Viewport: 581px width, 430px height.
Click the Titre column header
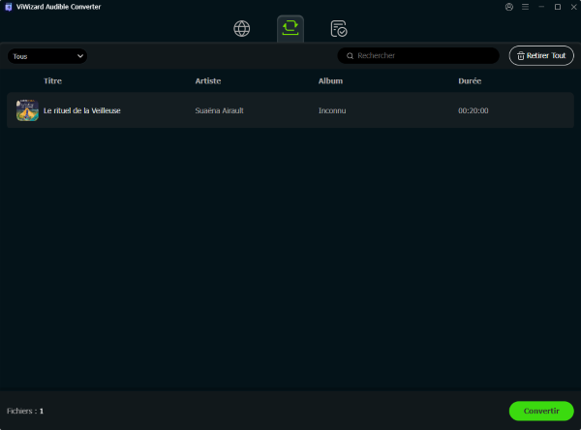(52, 80)
